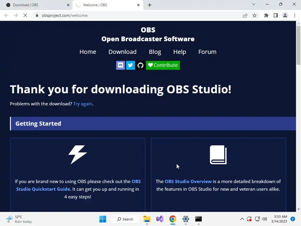Open the volume tray icon
Image resolution: width=301 pixels, height=226 pixels.
coord(265,219)
